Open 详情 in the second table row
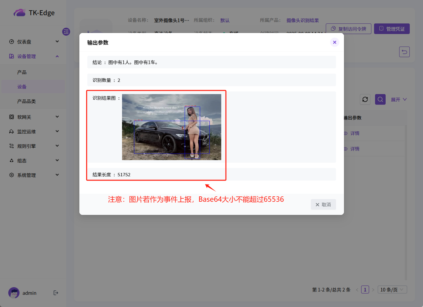Screen dimensions: 423x307 tap(355, 149)
